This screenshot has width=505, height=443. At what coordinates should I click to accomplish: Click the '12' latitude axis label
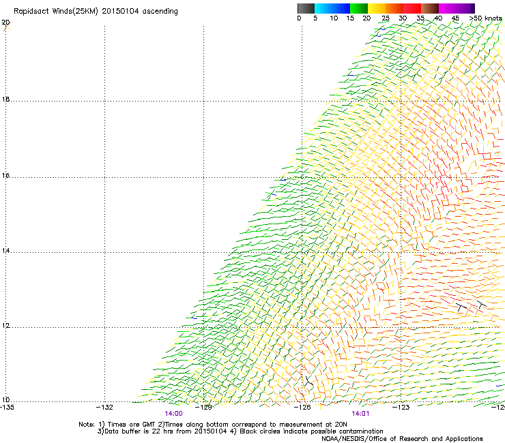(5, 326)
